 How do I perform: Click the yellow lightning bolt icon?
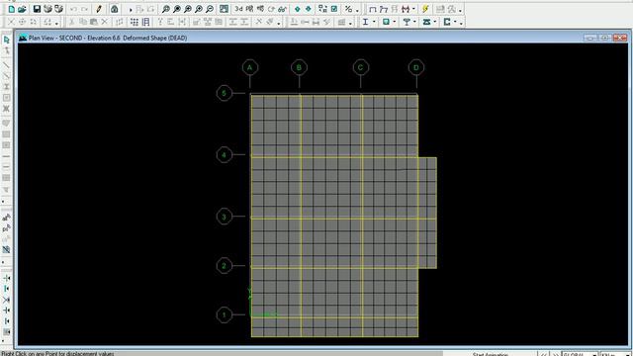click(x=425, y=9)
